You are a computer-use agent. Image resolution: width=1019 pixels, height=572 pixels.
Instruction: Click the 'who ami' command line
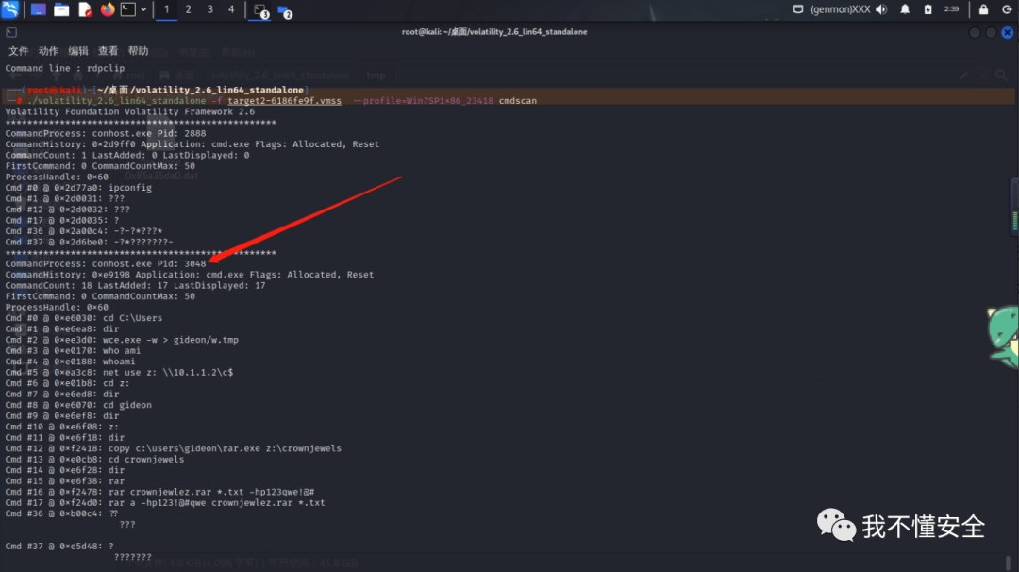pos(73,350)
